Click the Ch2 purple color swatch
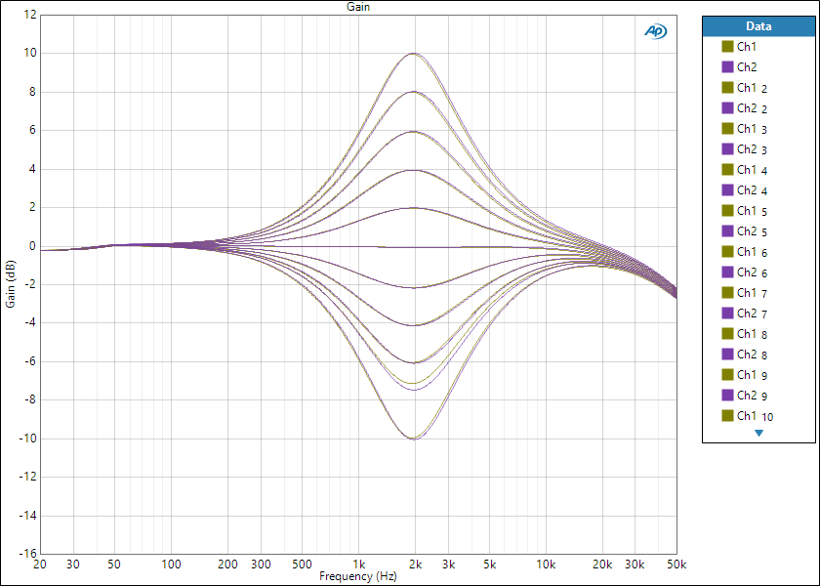The image size is (820, 586). (727, 67)
